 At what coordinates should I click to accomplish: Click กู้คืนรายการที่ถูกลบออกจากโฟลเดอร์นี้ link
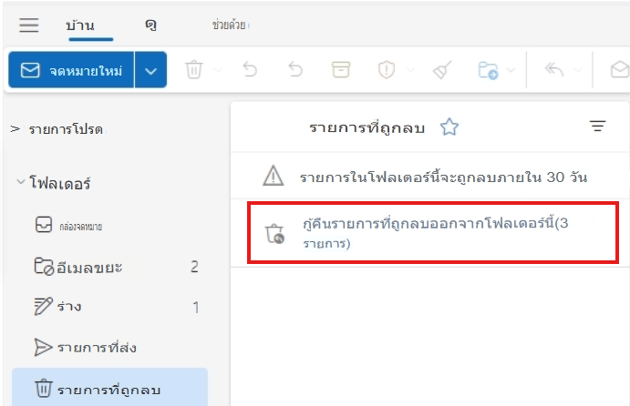[436, 233]
